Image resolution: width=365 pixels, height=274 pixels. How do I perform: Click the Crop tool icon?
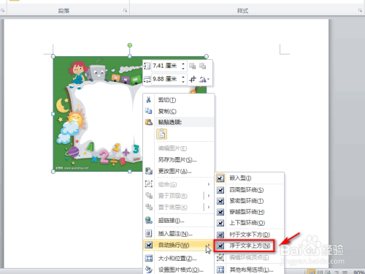pyautogui.click(x=193, y=79)
